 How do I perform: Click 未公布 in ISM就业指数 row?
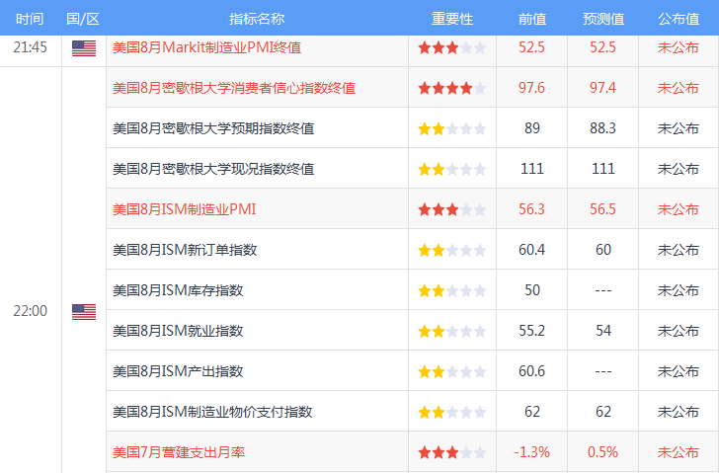click(679, 331)
